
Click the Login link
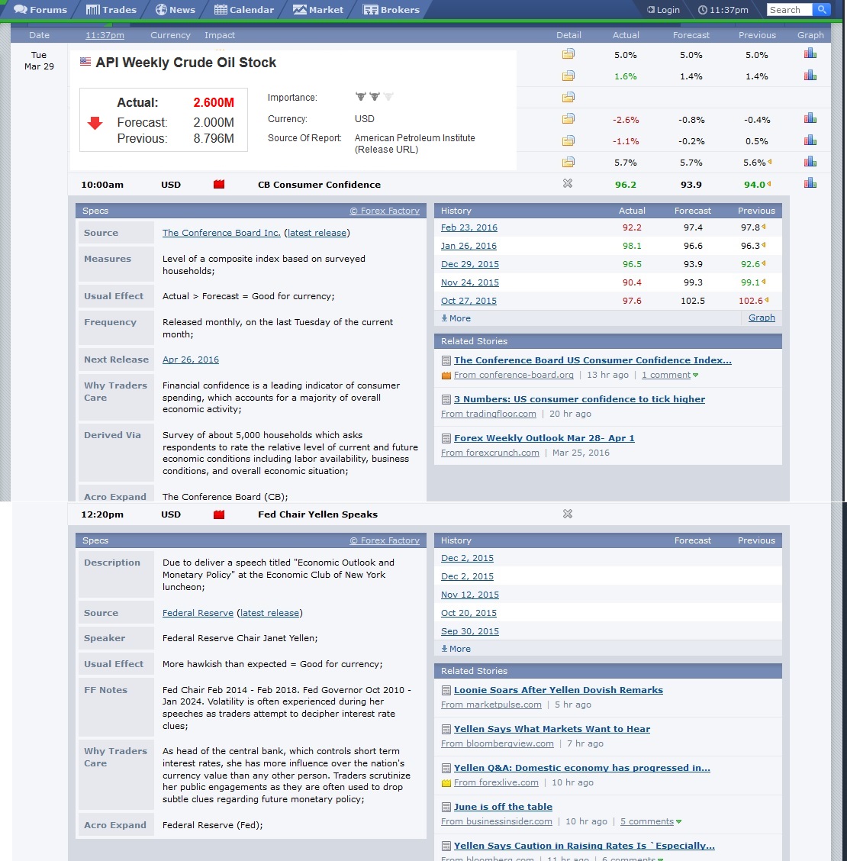point(663,10)
